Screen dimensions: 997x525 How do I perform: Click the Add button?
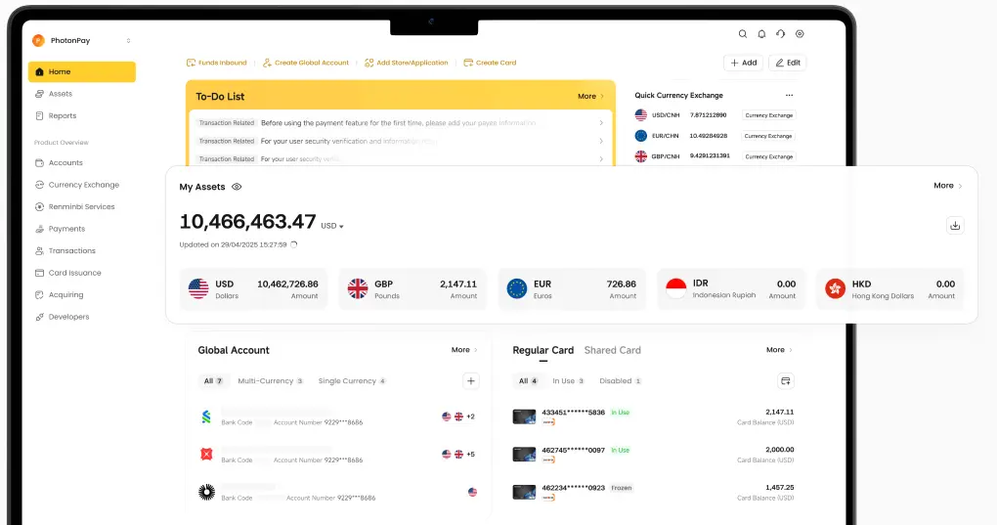coord(743,63)
